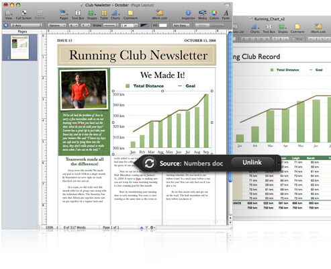
Task: Expand the chart Options dropdown
Action: point(56,26)
